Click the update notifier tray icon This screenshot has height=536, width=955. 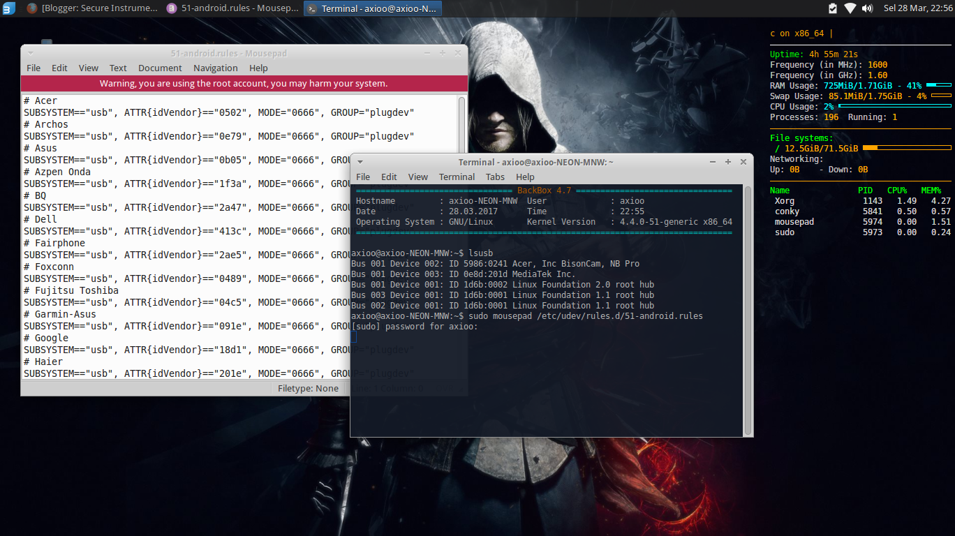click(832, 8)
